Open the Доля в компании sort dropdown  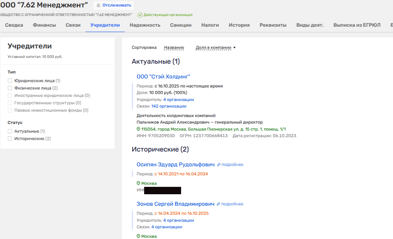click(216, 48)
